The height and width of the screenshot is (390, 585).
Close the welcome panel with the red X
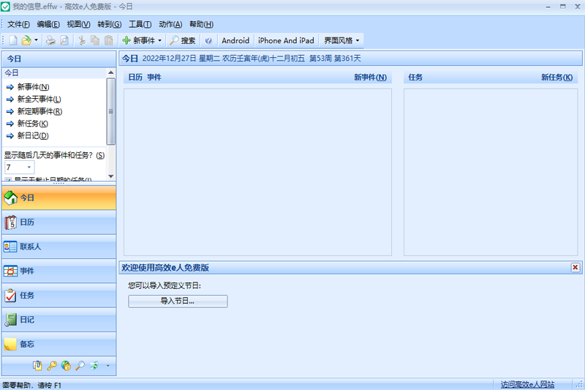coord(575,267)
